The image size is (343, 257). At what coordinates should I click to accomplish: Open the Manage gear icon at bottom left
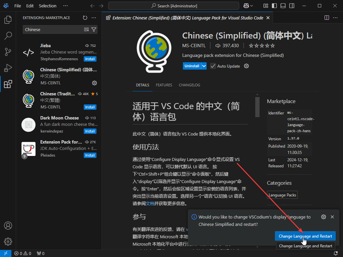(7, 242)
